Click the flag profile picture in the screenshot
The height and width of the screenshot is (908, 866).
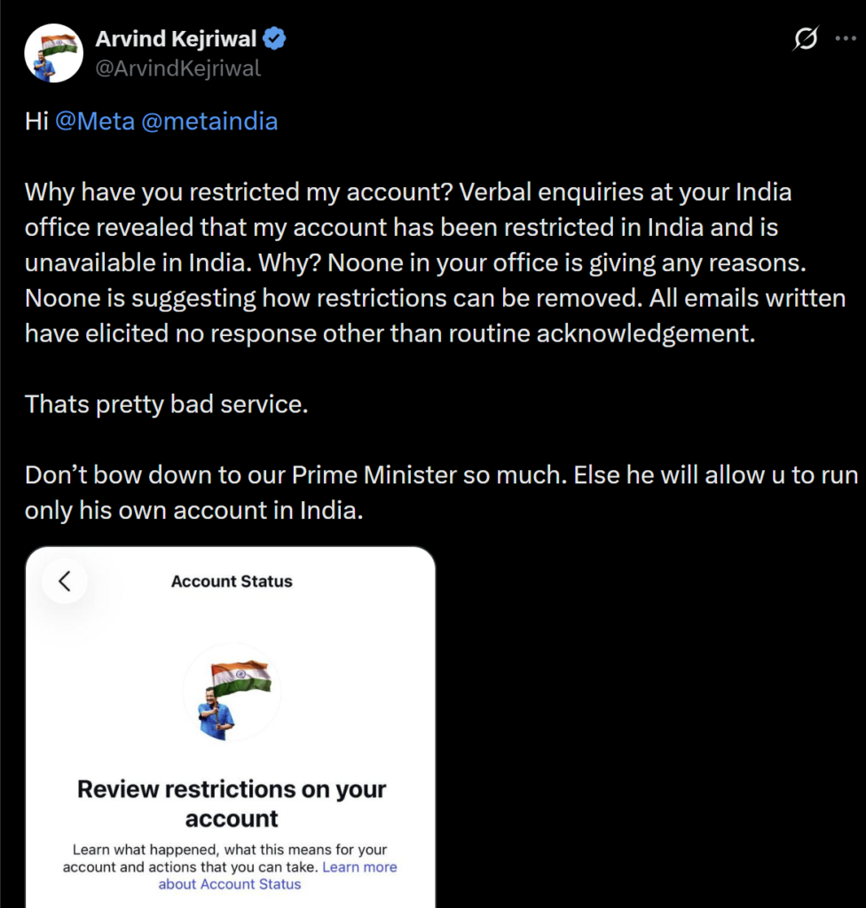tap(232, 693)
